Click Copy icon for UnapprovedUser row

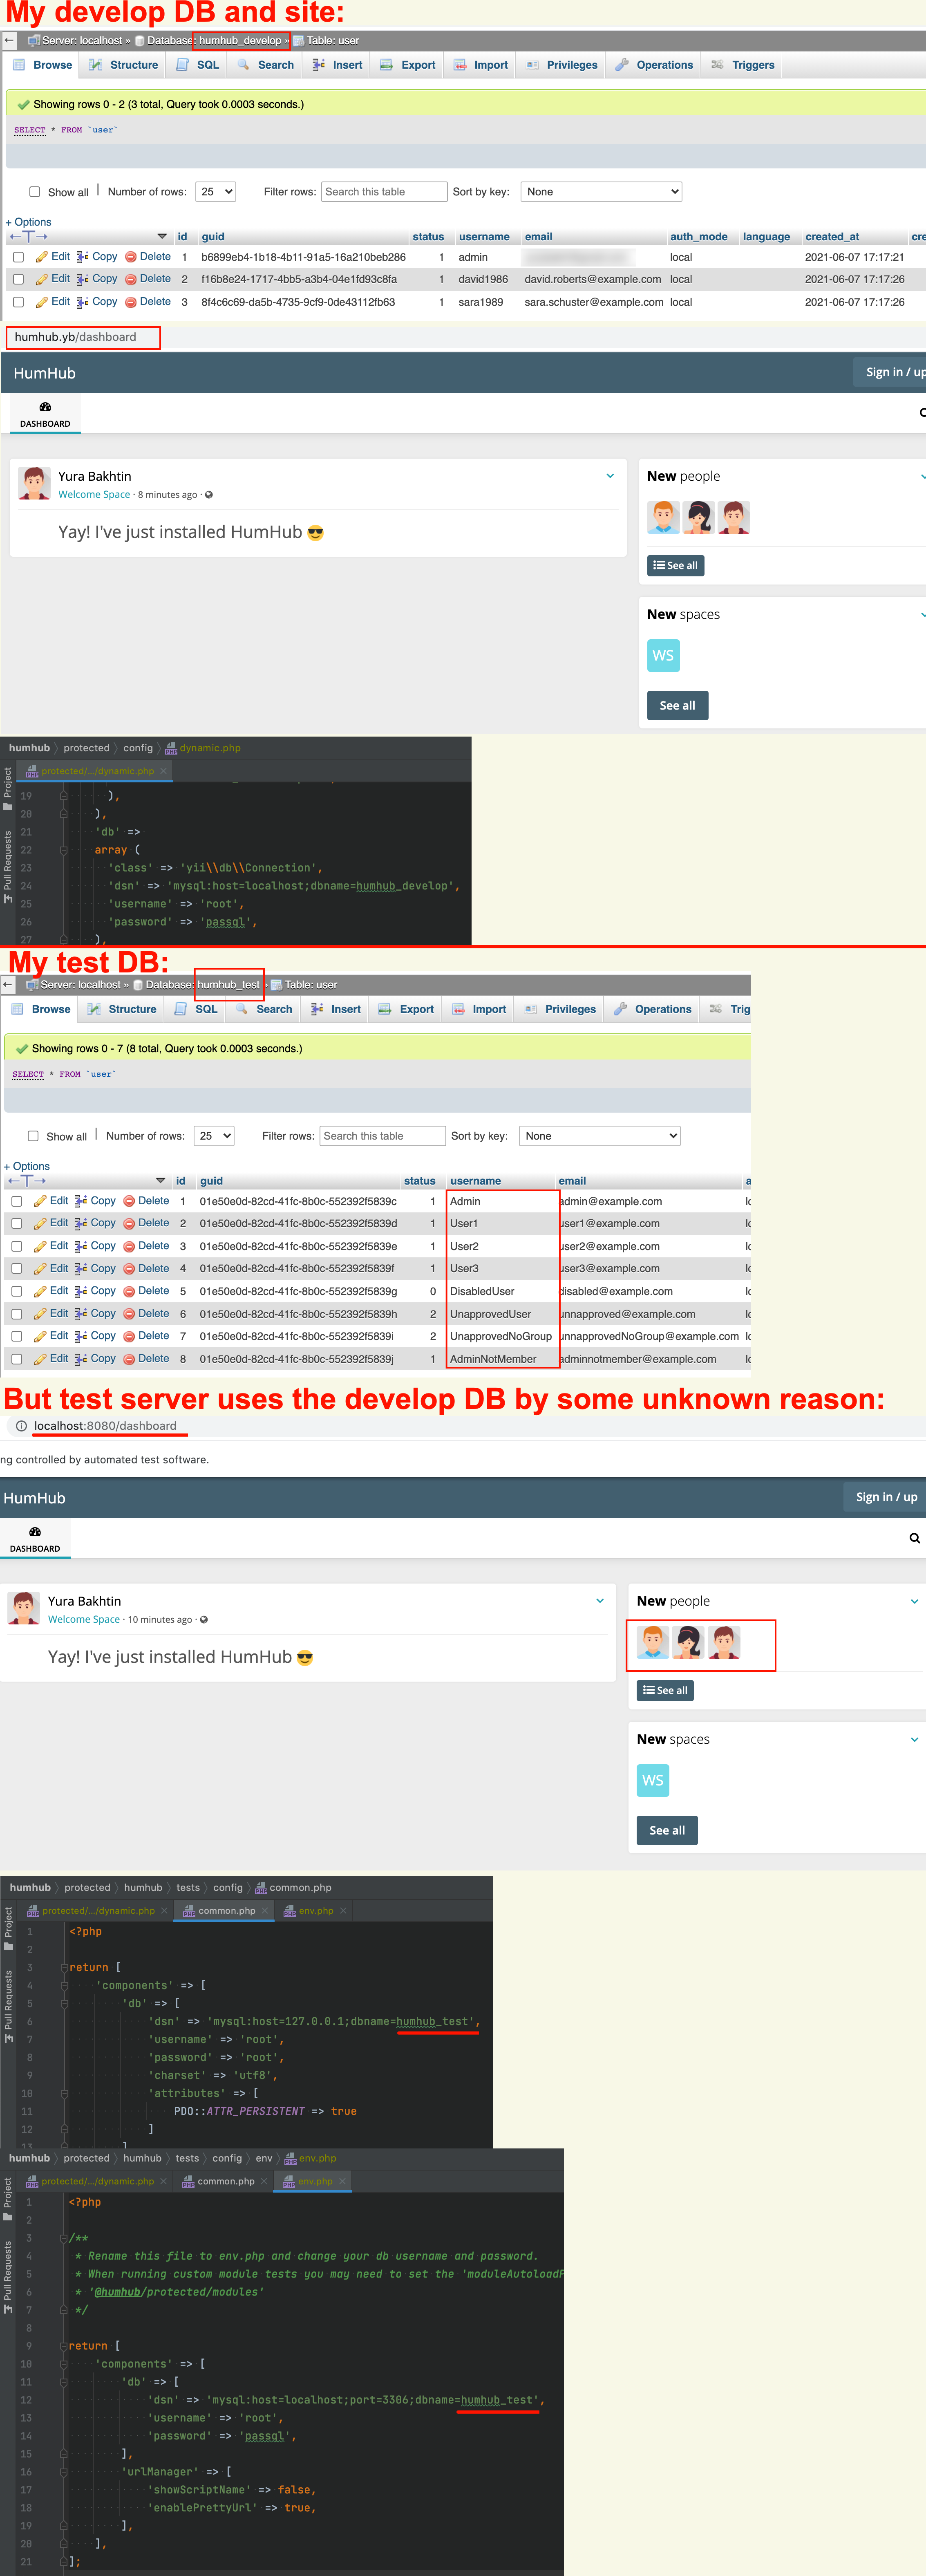[80, 1314]
